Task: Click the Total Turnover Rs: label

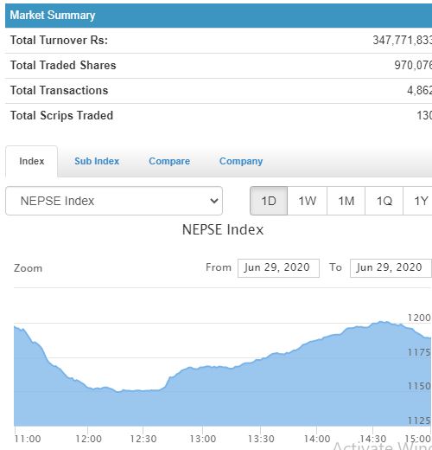Action: tap(59, 40)
